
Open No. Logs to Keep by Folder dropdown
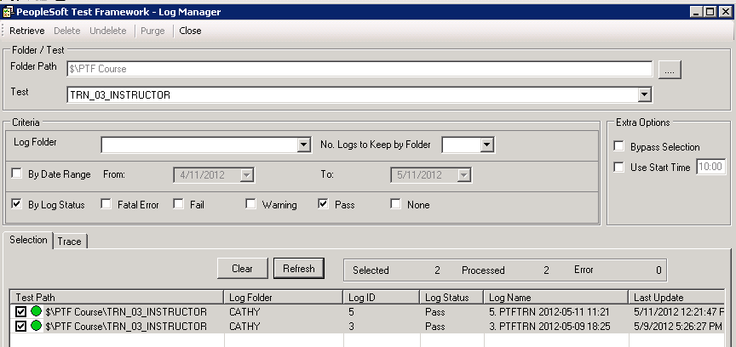coord(486,145)
